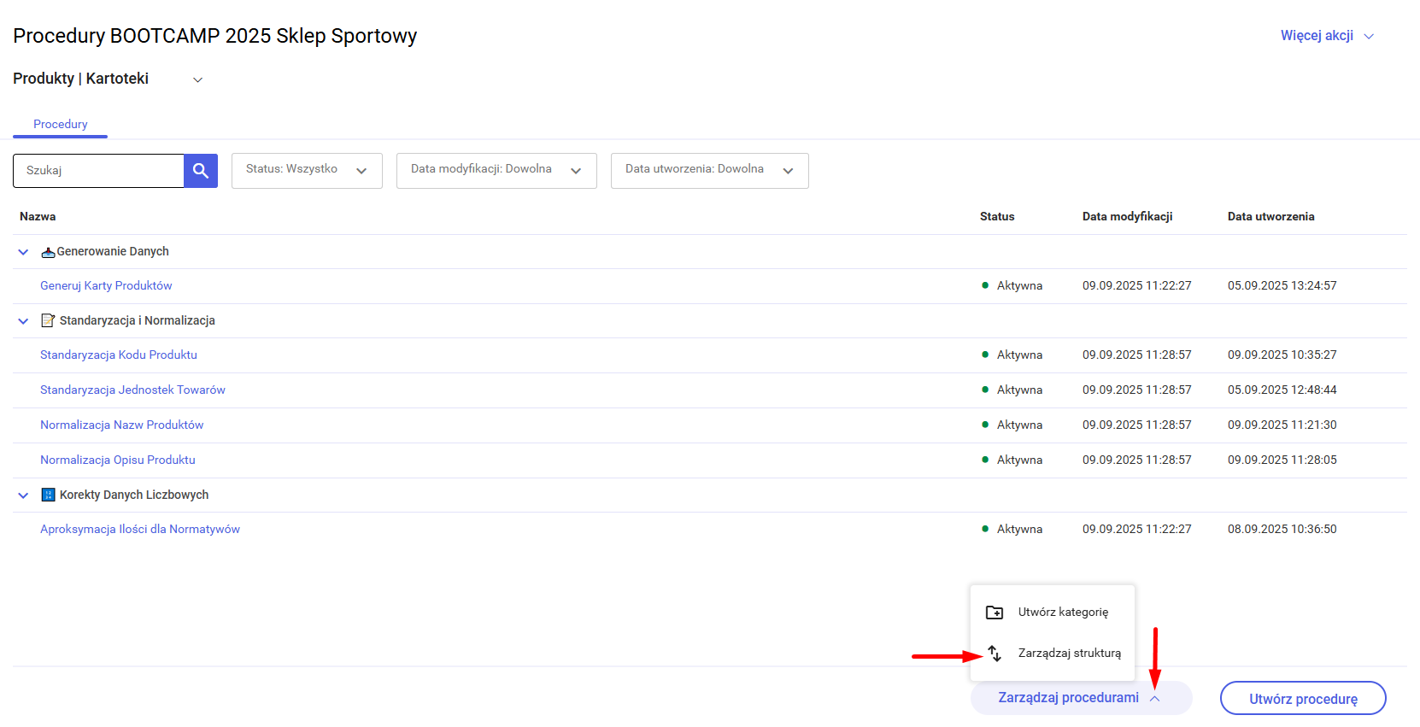Screen dimensions: 1420x727
Task: Collapse the Standaryzacja i Normalizacja category
Action: coord(24,321)
